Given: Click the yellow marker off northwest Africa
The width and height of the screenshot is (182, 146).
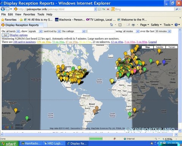Looking at the screenshot, I should (111, 81).
